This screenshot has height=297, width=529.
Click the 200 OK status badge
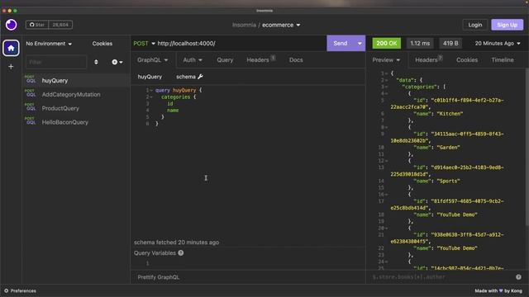click(386, 44)
